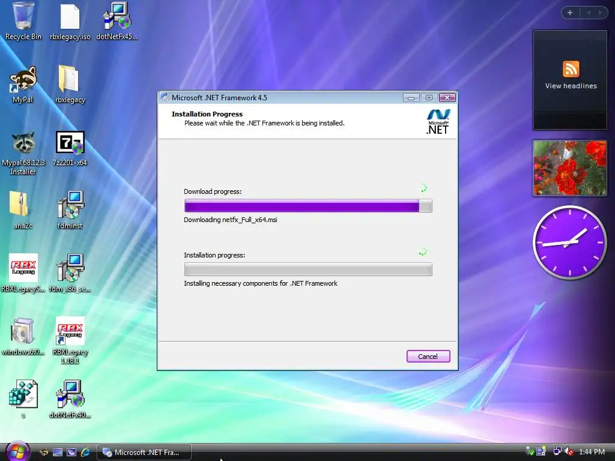The image size is (615, 461).
Task: Select the dotNetFx40 installer icon
Action: pyautogui.click(x=71, y=394)
